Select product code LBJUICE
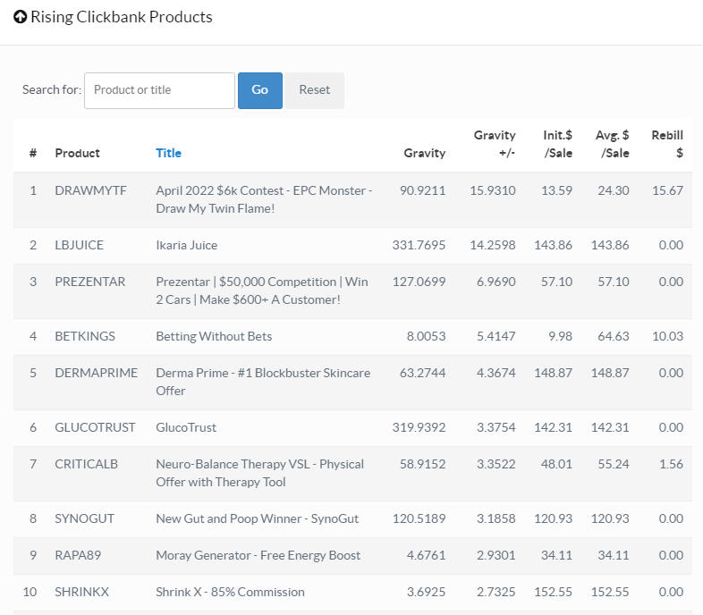Image resolution: width=703 pixels, height=615 pixels. 80,245
